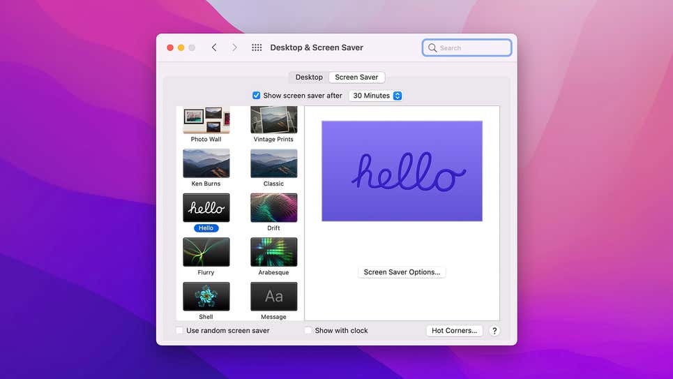Image resolution: width=673 pixels, height=379 pixels.
Task: Enable Use random screen saver
Action: [179, 330]
